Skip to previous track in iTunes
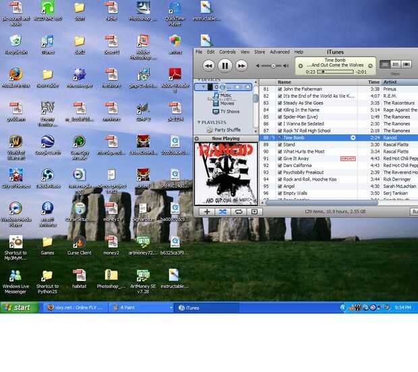This screenshot has width=418, height=372. coord(208,65)
